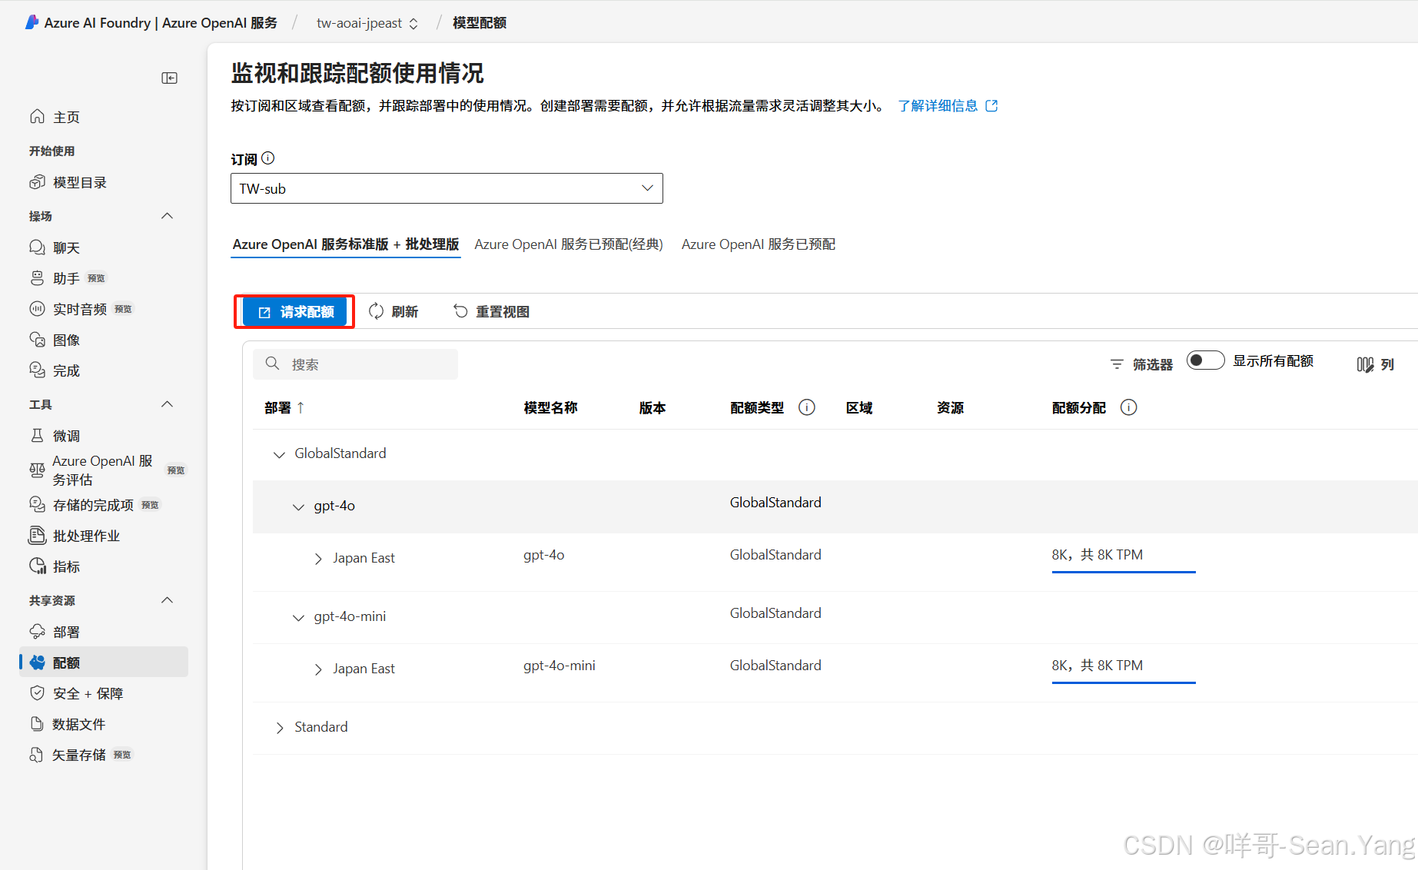
Task: Switch to Azure OpenAI 服务已预配(经典) tab
Action: click(x=569, y=244)
